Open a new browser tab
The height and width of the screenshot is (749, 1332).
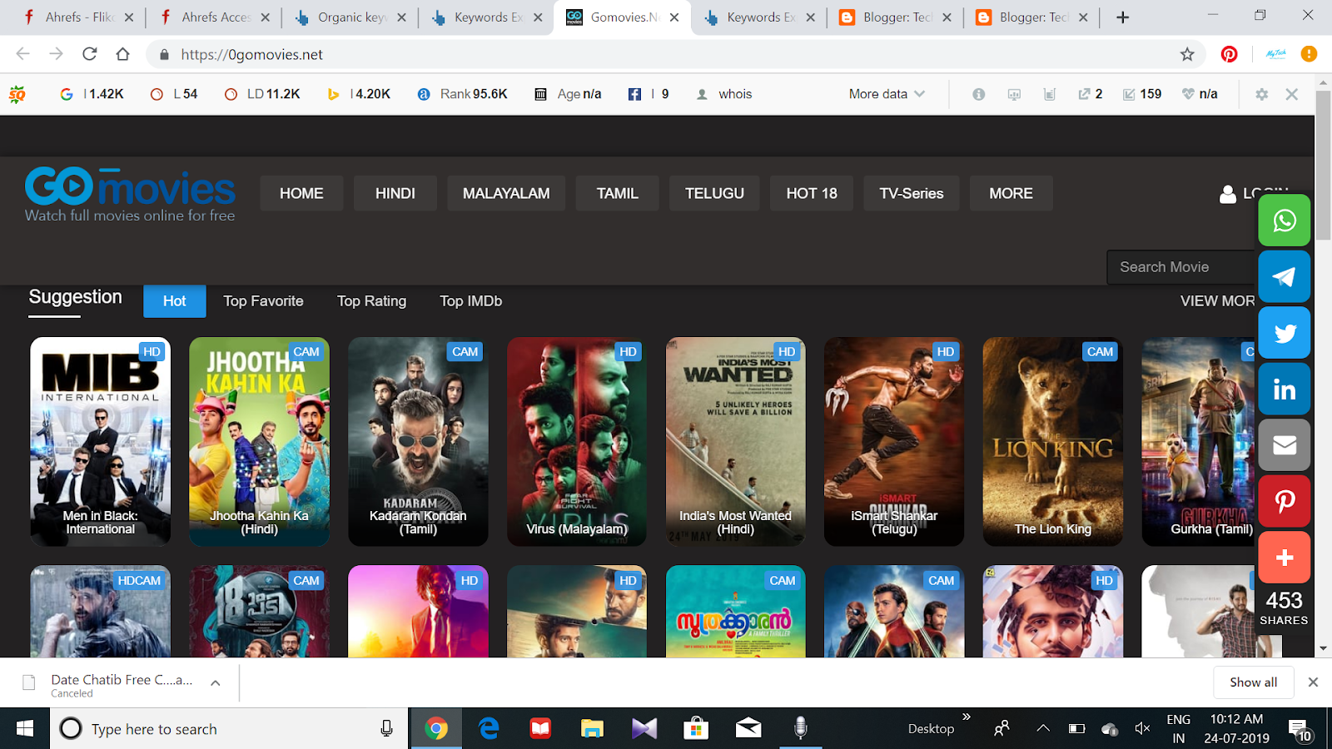point(1122,17)
